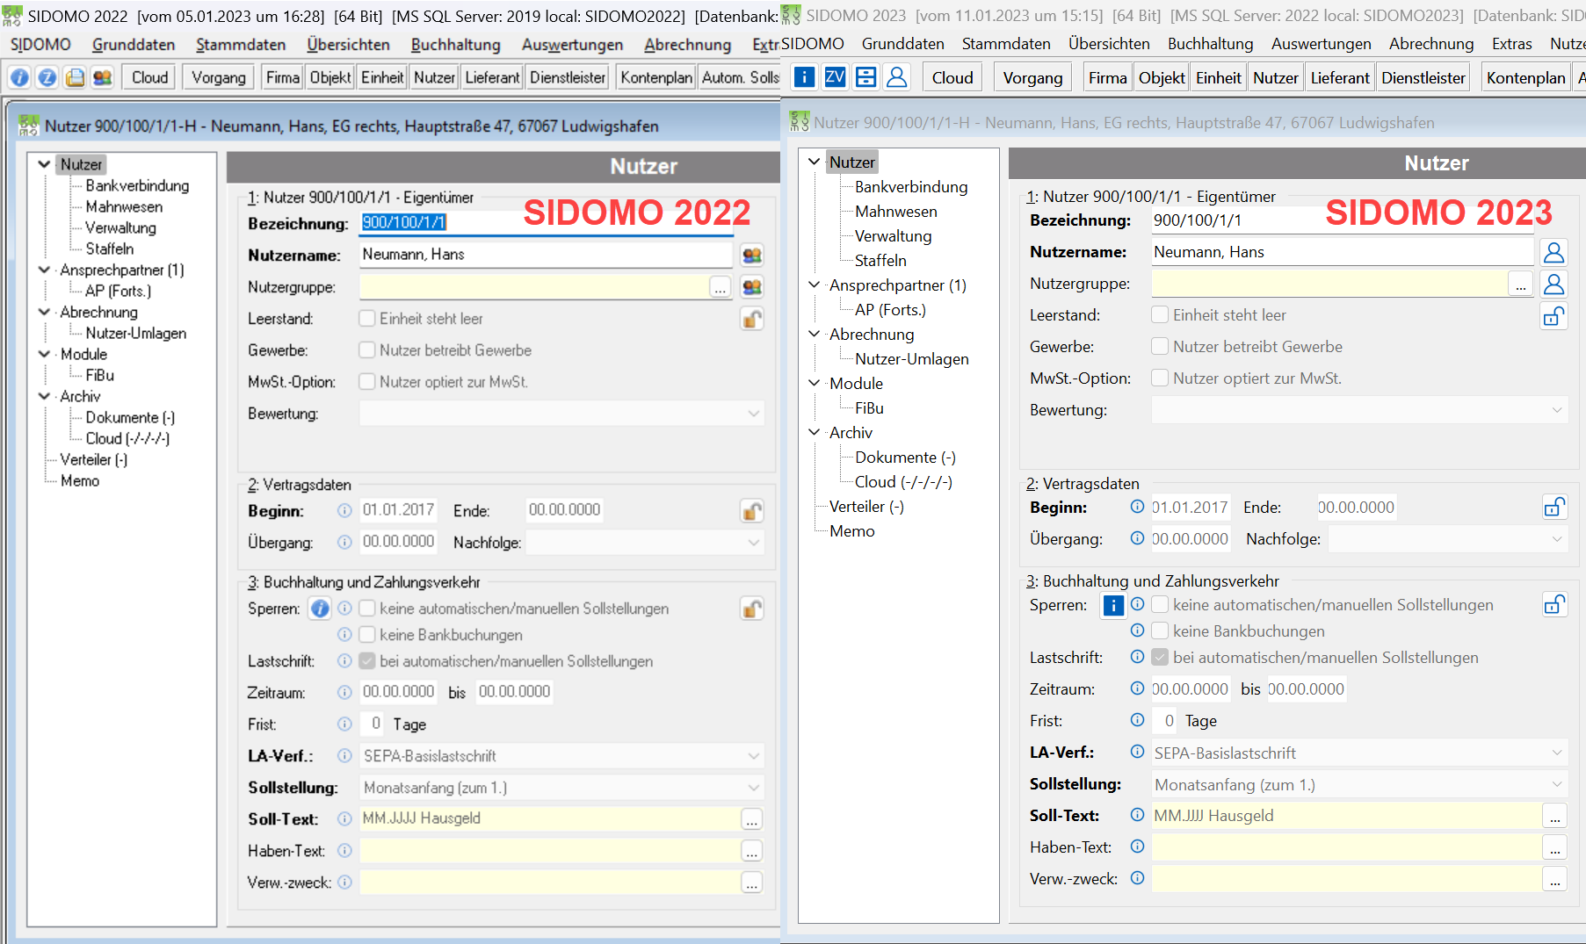This screenshot has height=944, width=1586.
Task: Click the Kontenplan button in SIDOMO 2022 toolbar
Action: point(656,77)
